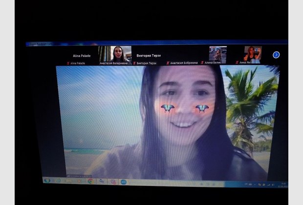Viewport: 303px width, 205px height.
Task: Select the Анастасия Бобрикина participant tile
Action: [182, 56]
